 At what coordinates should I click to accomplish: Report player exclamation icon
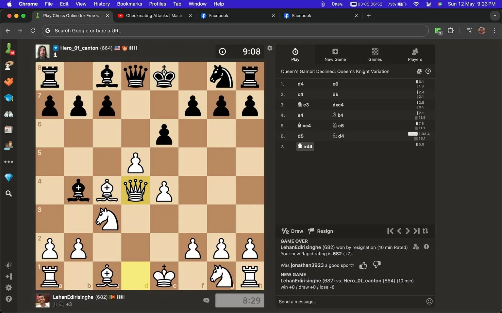pyautogui.click(x=426, y=247)
